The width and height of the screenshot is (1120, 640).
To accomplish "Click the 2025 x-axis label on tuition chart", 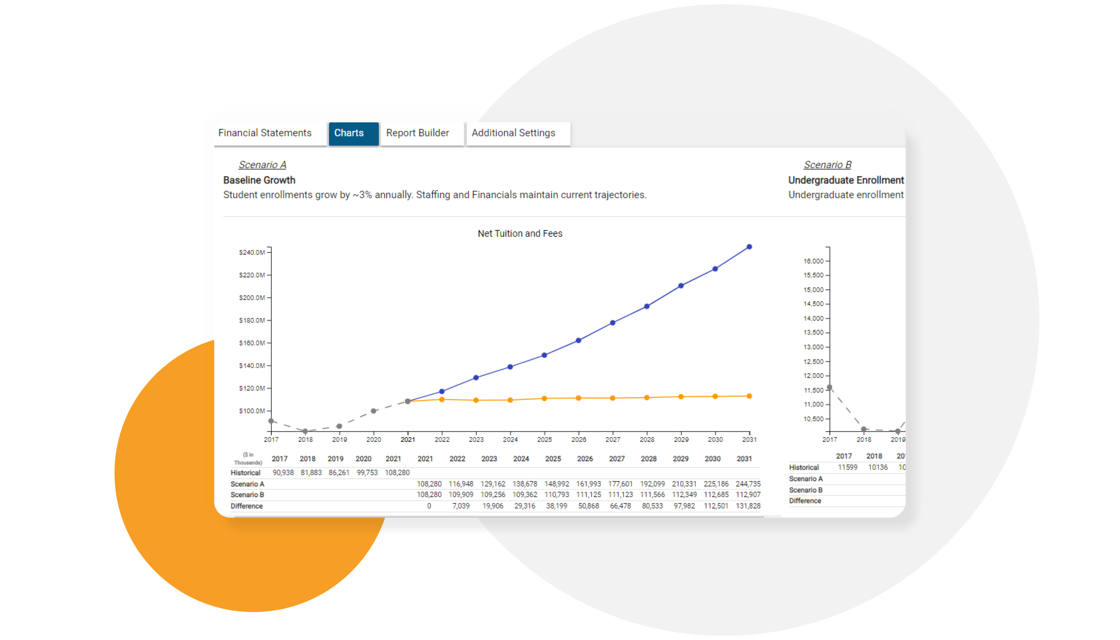I will point(544,440).
